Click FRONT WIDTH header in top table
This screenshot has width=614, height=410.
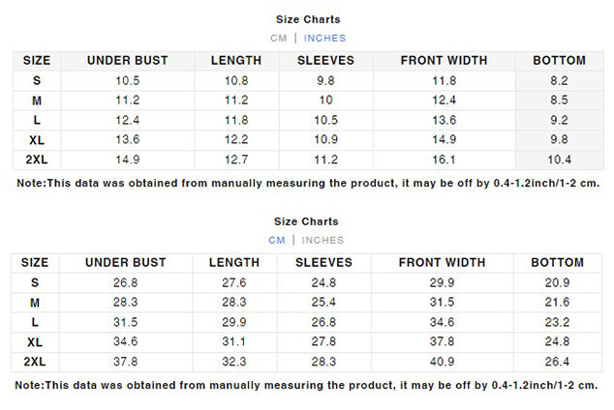point(445,61)
